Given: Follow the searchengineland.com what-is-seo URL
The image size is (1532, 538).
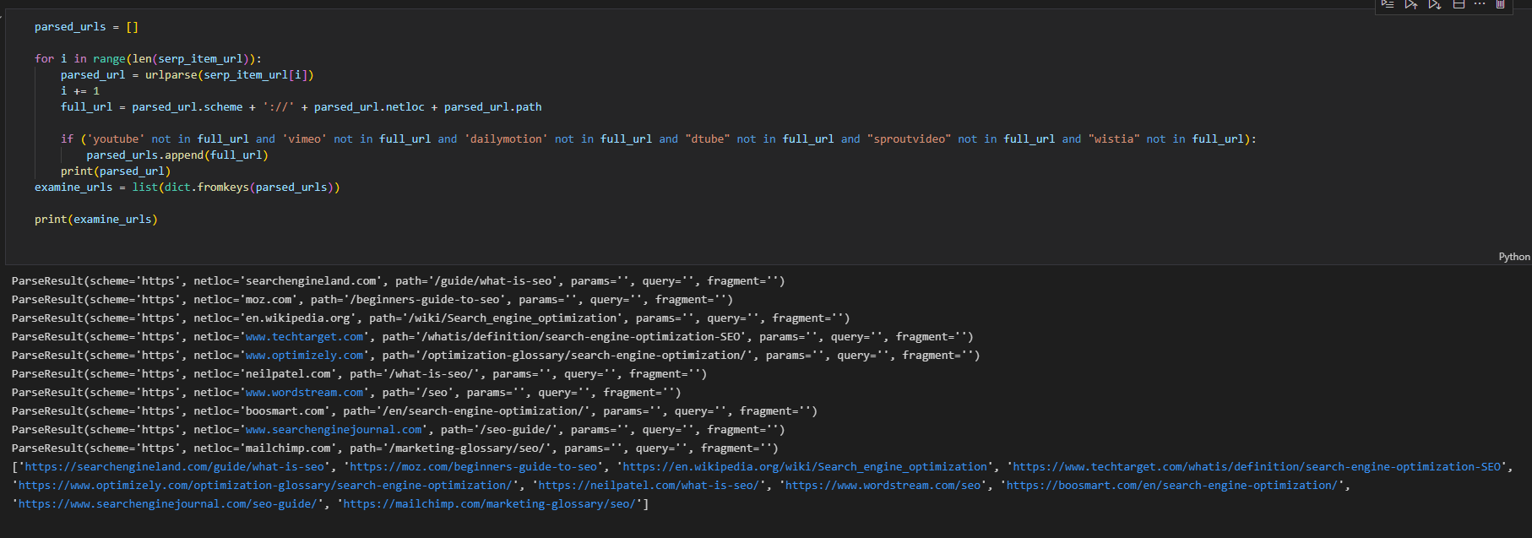Looking at the screenshot, I should pyautogui.click(x=175, y=467).
